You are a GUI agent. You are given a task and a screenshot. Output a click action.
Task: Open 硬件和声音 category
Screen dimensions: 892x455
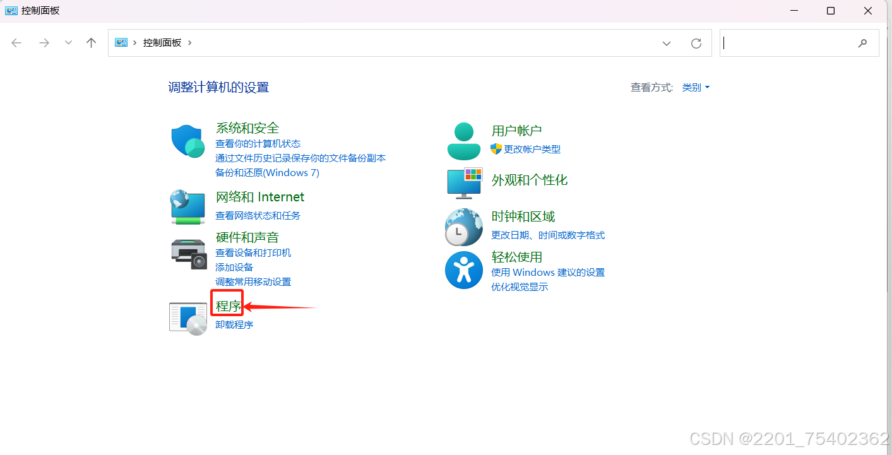click(247, 237)
